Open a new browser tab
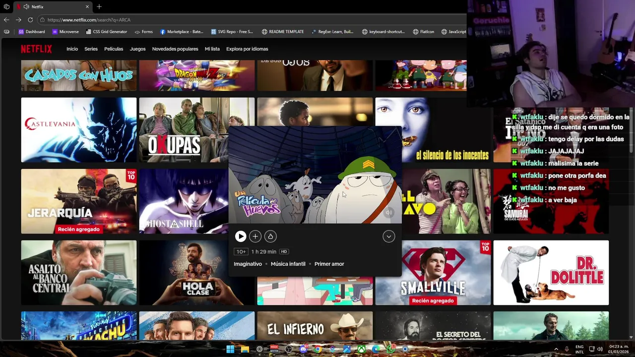The width and height of the screenshot is (635, 357). [99, 7]
